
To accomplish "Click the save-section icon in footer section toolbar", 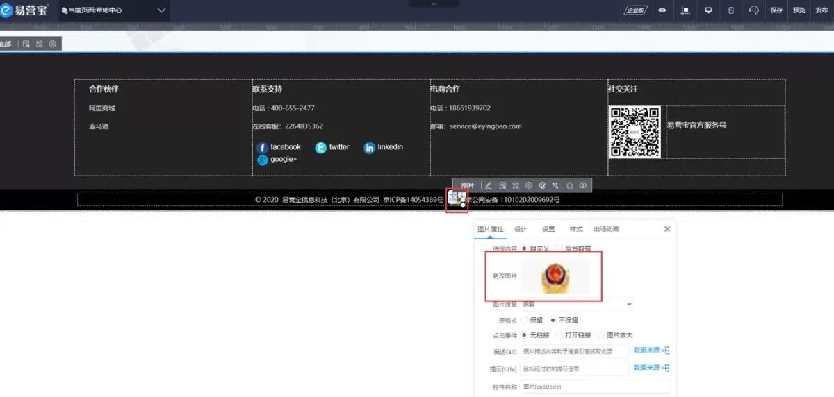I will (26, 44).
